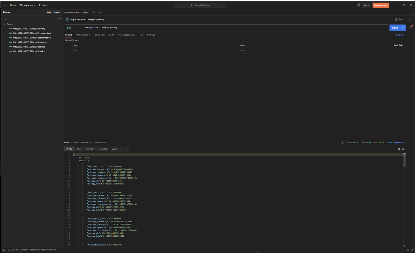Copy response with the copy icon
416x253 pixels.
399,149
